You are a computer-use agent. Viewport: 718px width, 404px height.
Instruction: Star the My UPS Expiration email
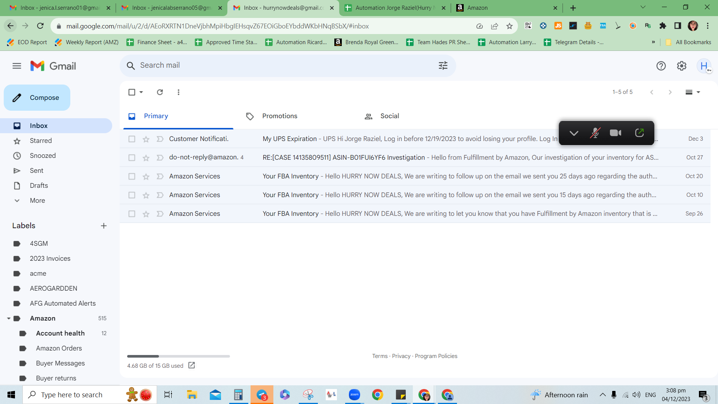coord(146,139)
